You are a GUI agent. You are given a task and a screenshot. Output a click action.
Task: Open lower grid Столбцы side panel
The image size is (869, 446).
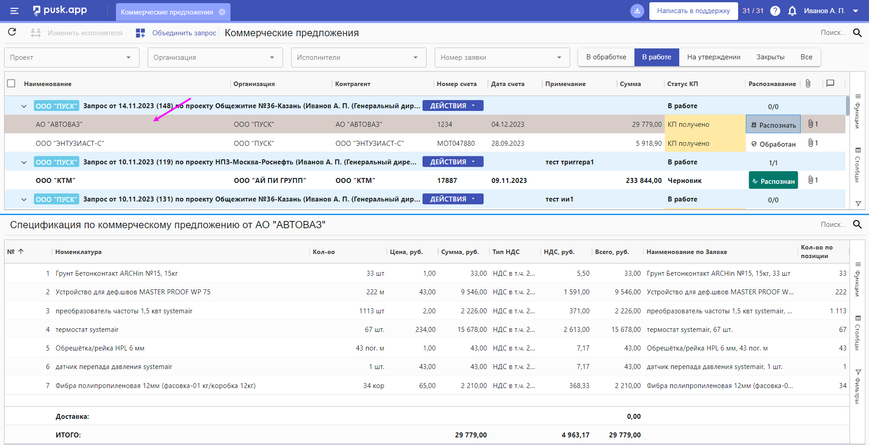(x=858, y=333)
